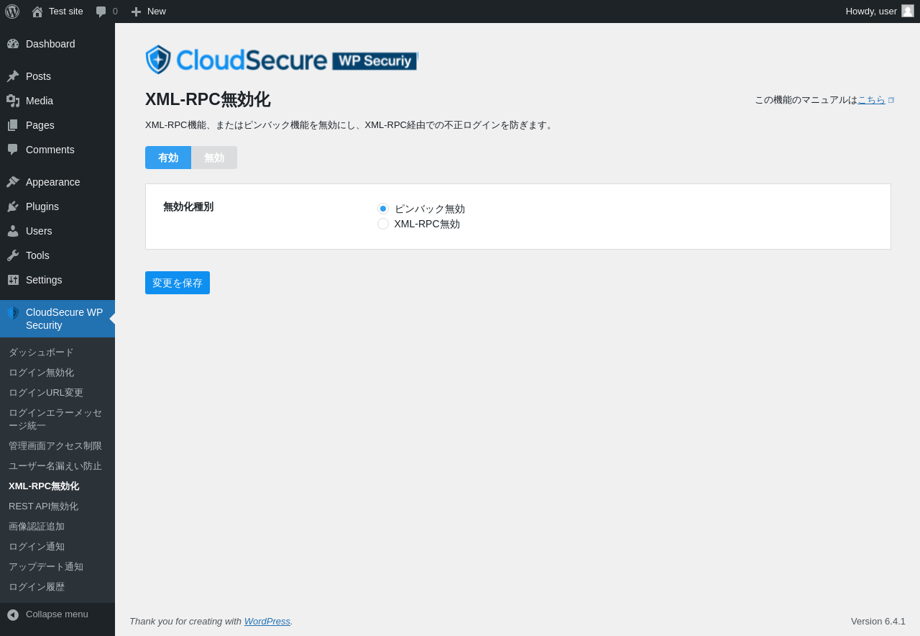This screenshot has width=920, height=636.
Task: Click the Media icon in sidebar
Action: pos(13,101)
